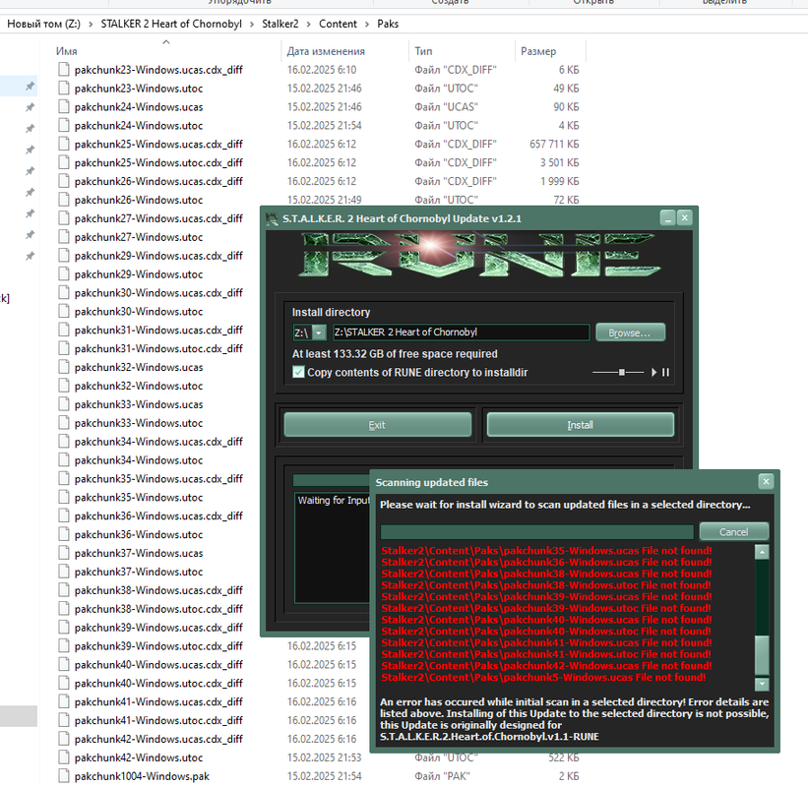Click file icon of pakchunk38-Windows.utoc.cdx_diff
Image resolution: width=808 pixels, height=787 pixels.
click(64, 609)
